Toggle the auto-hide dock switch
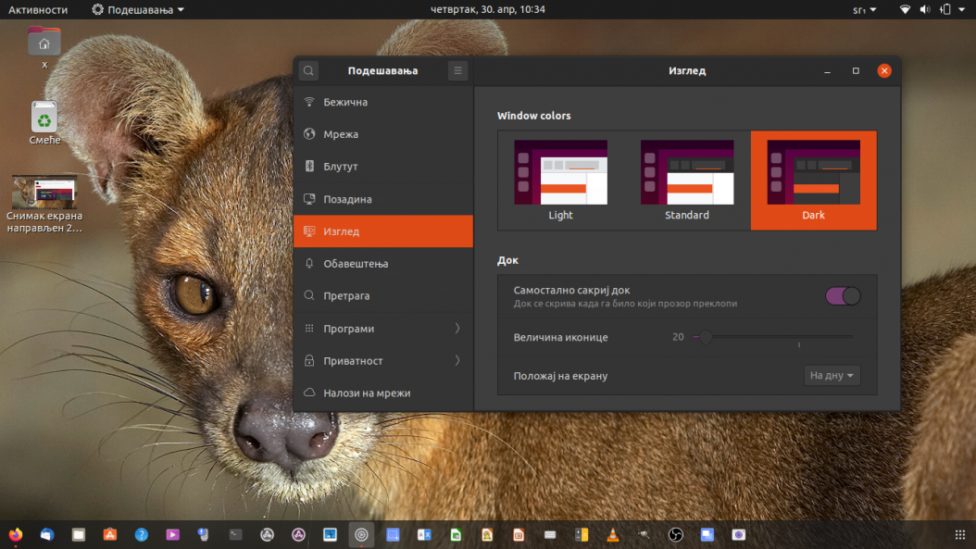 [843, 296]
